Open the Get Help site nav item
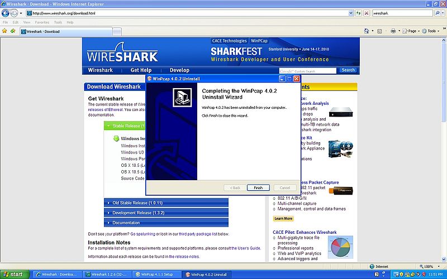Screen dimensions: 447x279 [141, 70]
